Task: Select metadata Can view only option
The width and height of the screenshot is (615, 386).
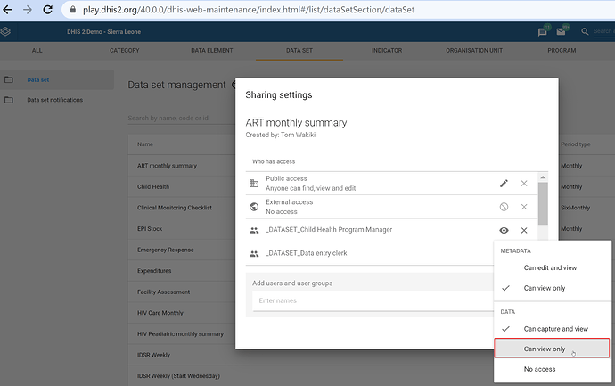Action: [553, 288]
